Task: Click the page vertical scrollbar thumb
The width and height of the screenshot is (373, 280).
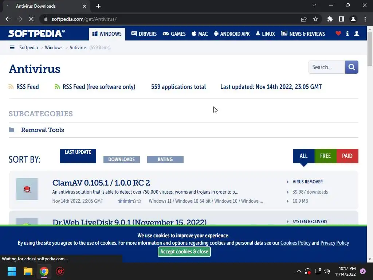Action: click(370, 49)
